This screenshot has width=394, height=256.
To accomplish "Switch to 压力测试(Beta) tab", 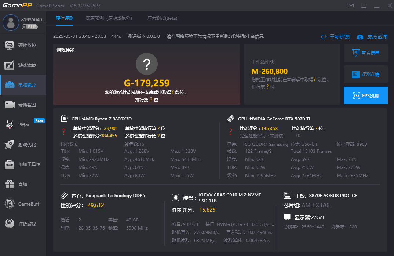I will (162, 18).
